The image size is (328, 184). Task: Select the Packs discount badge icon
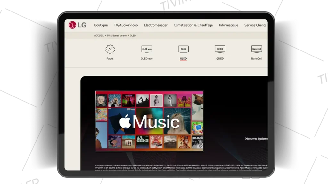[x=110, y=50]
